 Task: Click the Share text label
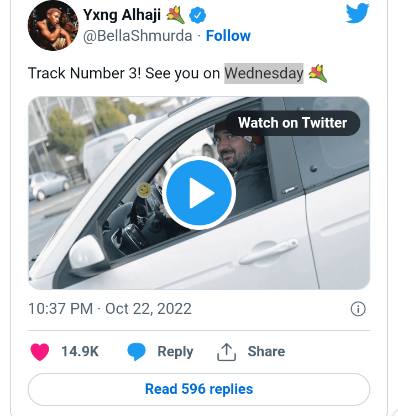click(266, 352)
